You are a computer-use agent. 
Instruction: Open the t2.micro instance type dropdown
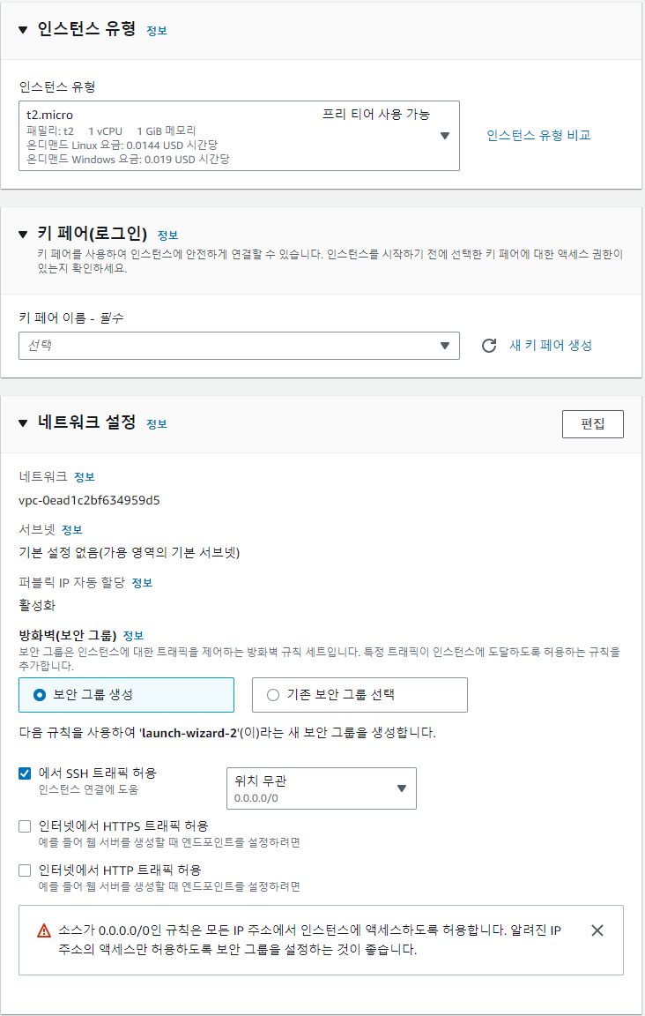[x=445, y=134]
